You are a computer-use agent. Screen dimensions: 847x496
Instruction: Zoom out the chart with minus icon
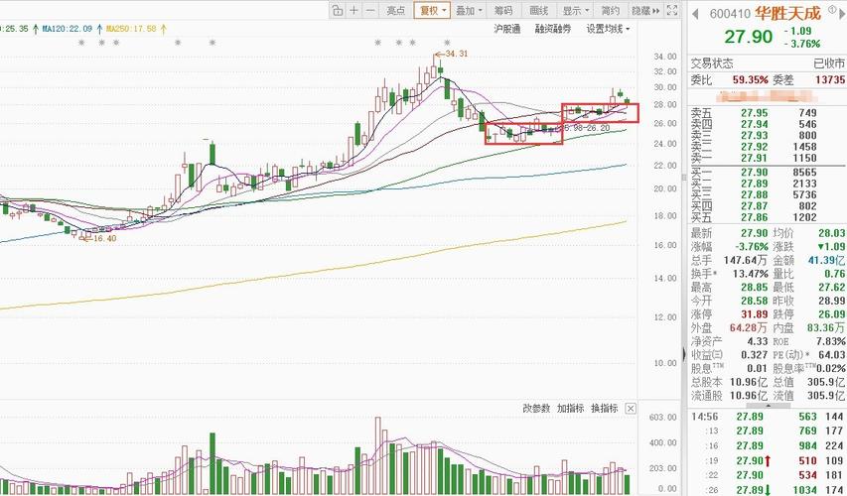coord(370,10)
